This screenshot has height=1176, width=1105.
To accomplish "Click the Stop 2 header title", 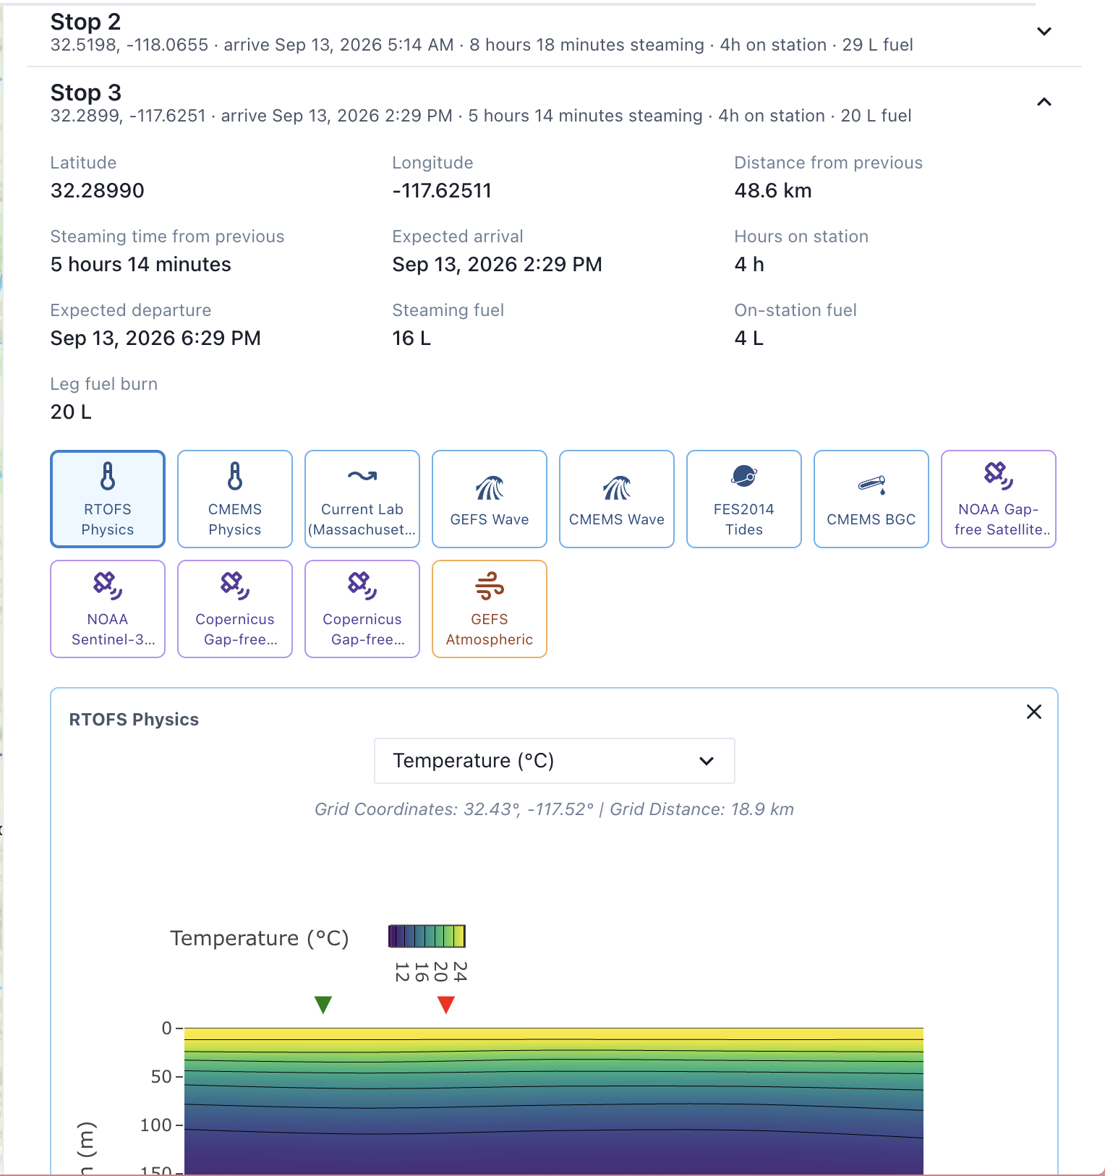I will coord(85,22).
